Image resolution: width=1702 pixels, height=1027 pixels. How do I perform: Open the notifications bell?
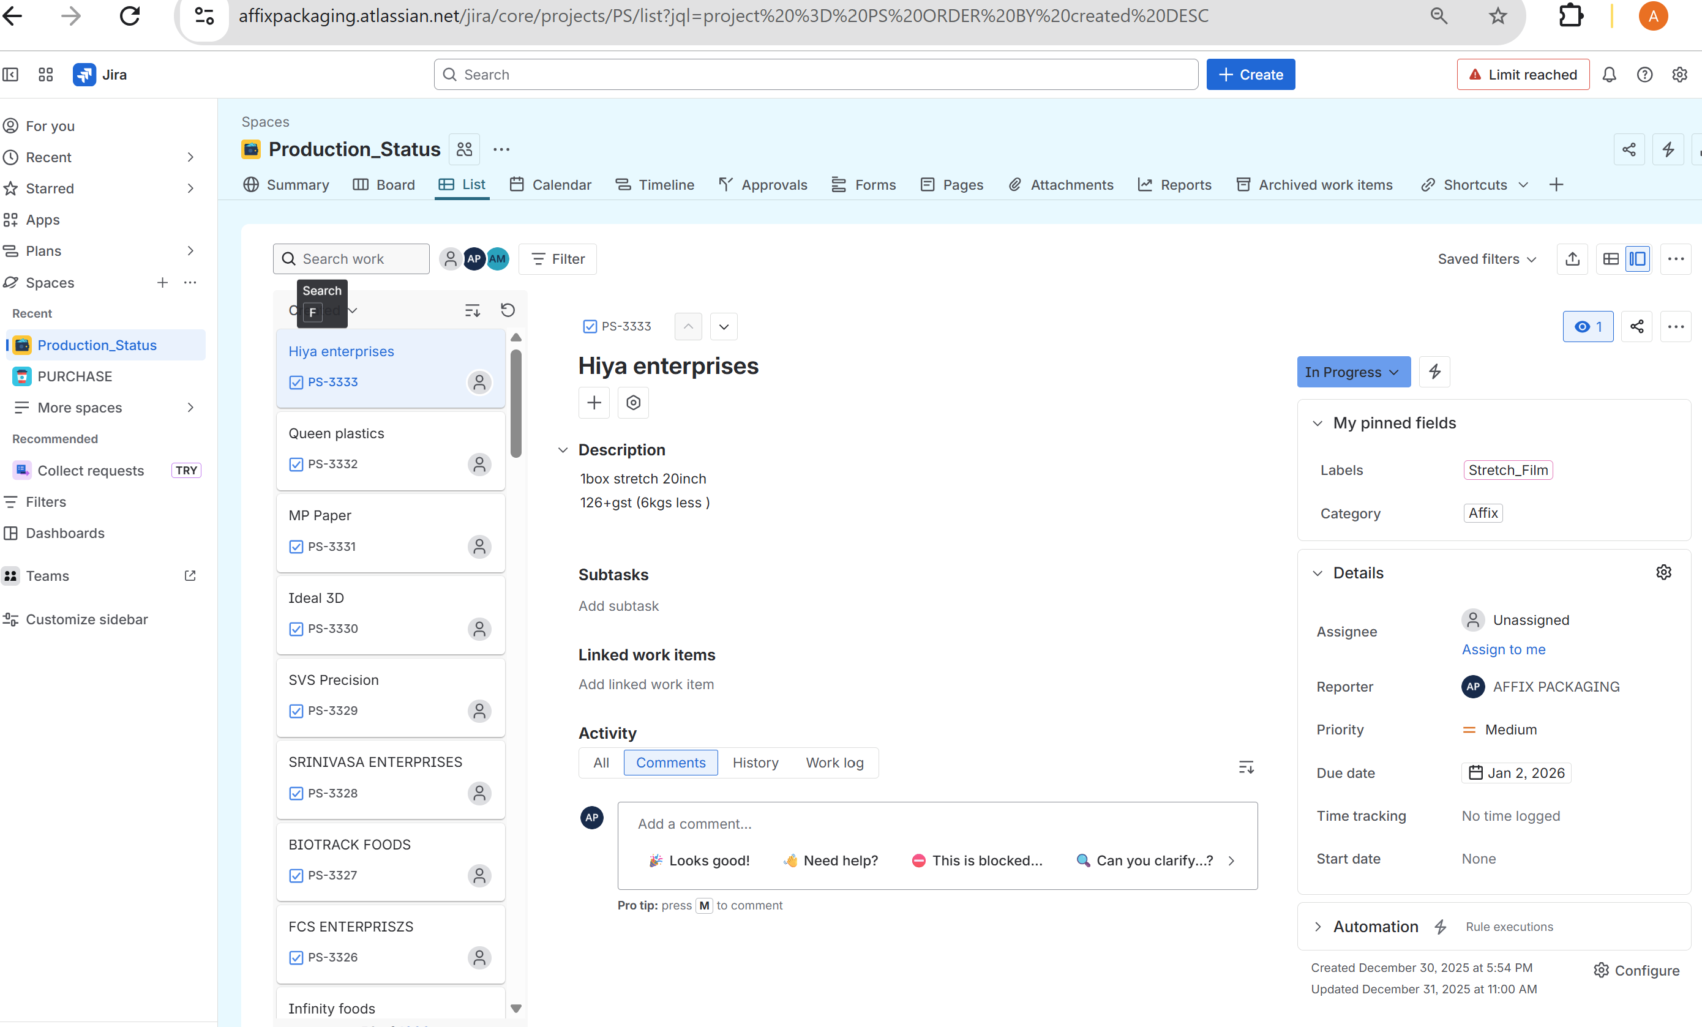click(1609, 75)
